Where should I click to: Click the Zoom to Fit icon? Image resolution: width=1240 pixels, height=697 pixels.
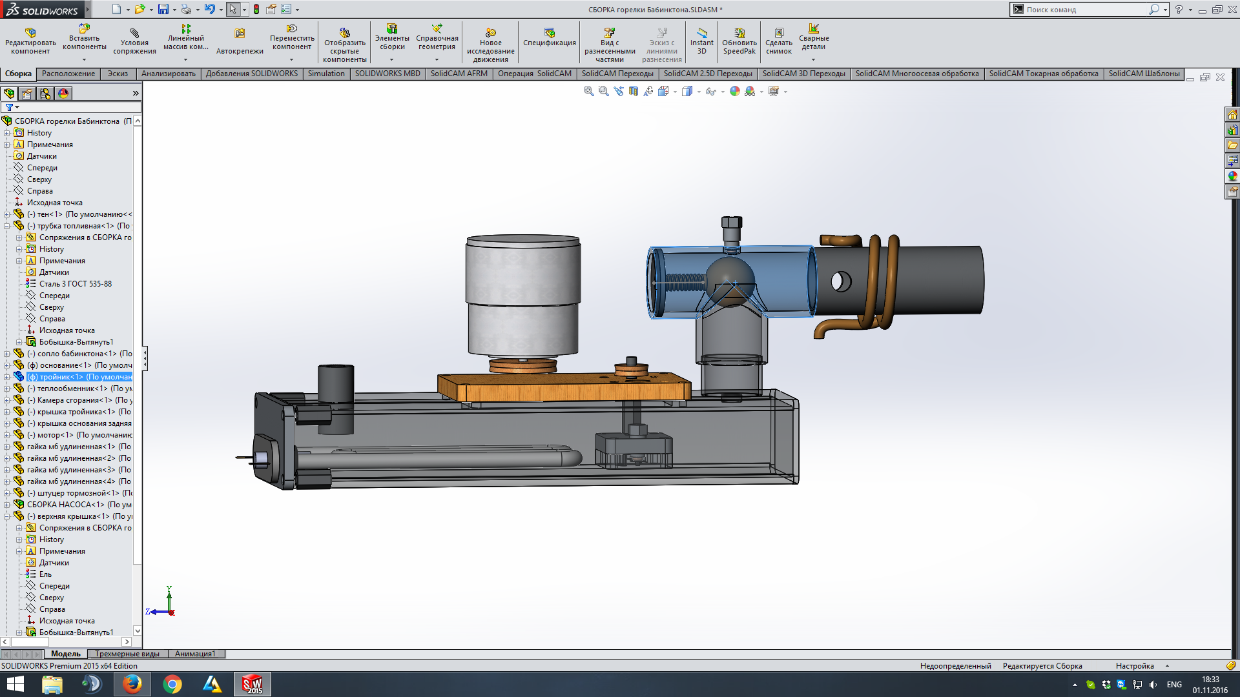(x=588, y=92)
